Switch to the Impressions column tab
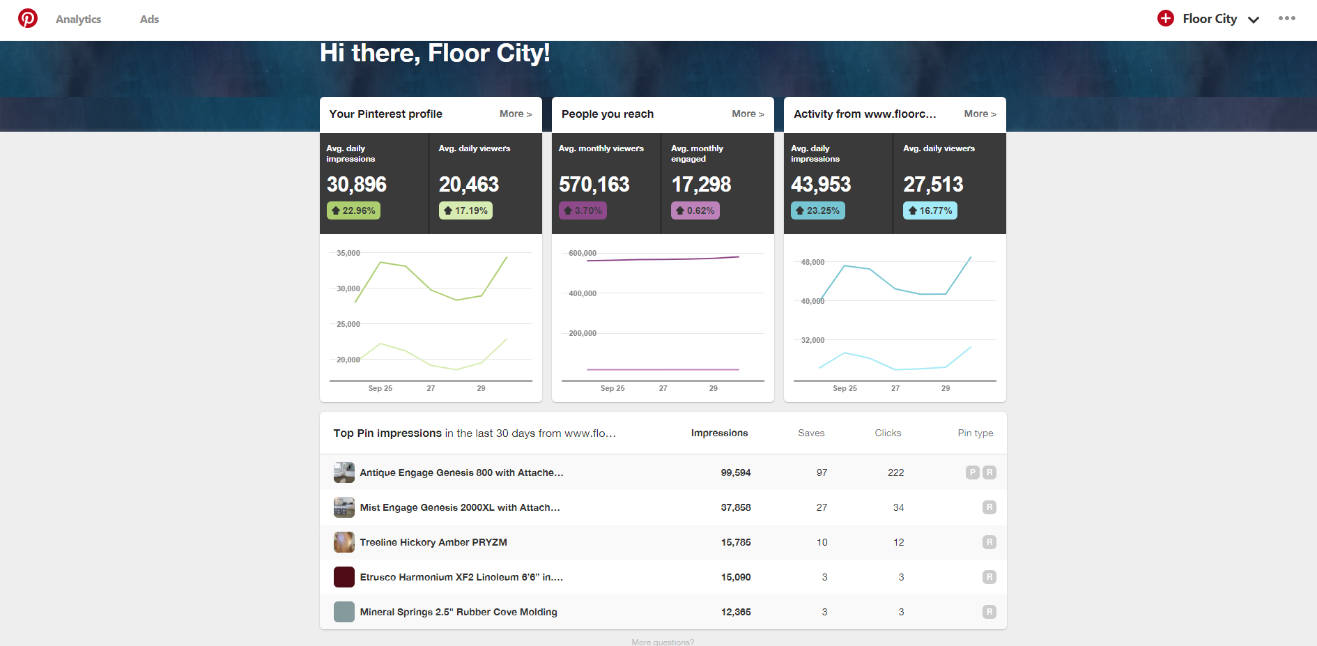 coord(719,433)
